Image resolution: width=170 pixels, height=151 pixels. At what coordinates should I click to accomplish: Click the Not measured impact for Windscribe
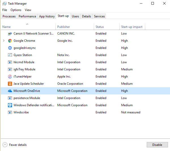pyautogui.click(x=131, y=112)
